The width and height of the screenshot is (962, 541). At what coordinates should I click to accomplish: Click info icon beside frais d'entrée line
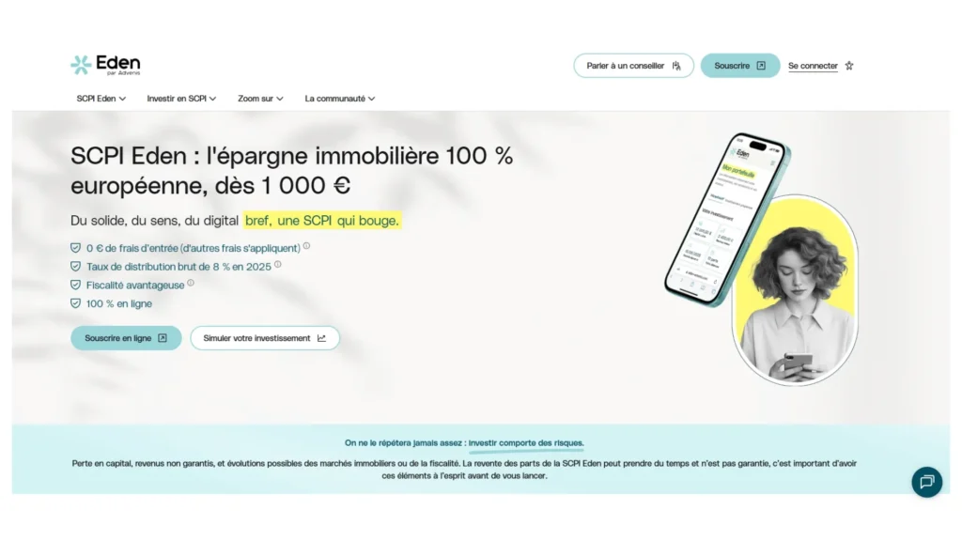point(306,246)
